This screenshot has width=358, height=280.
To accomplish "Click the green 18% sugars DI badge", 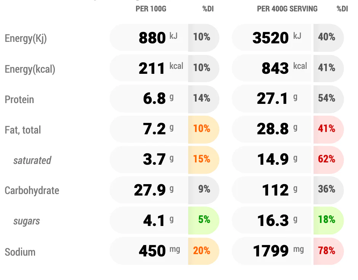I will pos(328,220).
